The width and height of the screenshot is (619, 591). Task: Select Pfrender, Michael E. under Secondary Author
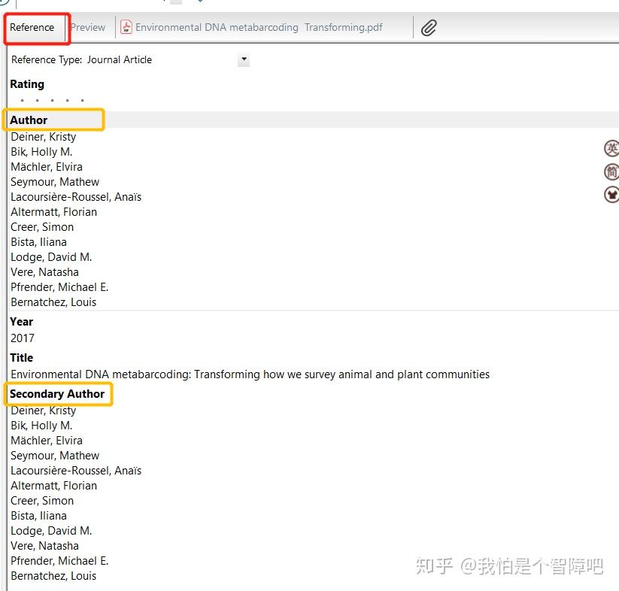pos(59,561)
